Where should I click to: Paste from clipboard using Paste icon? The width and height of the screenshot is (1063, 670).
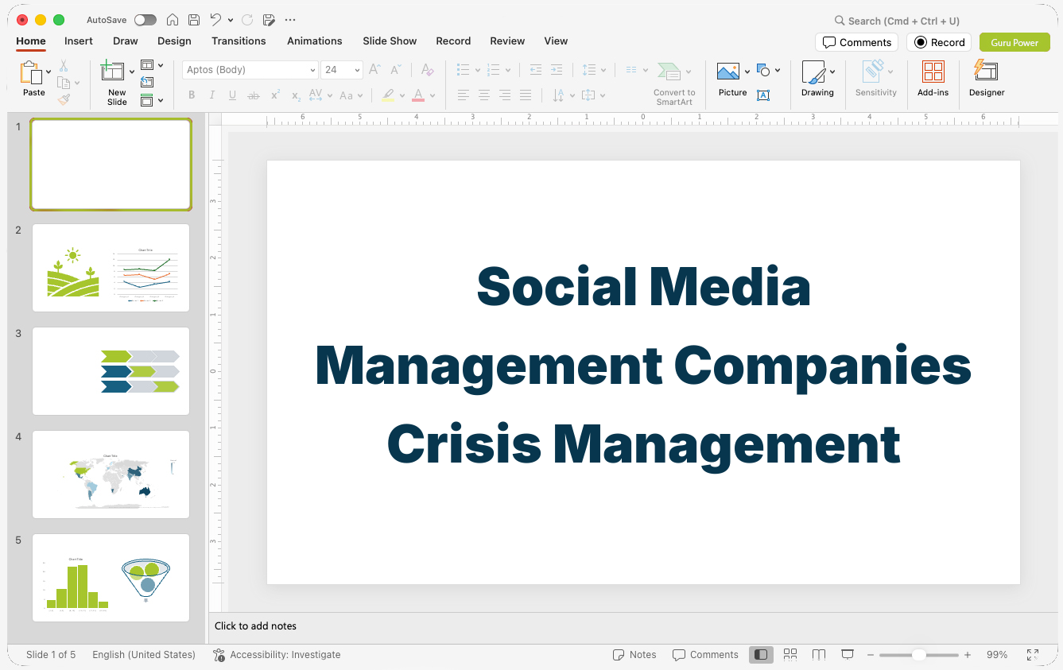coord(31,73)
